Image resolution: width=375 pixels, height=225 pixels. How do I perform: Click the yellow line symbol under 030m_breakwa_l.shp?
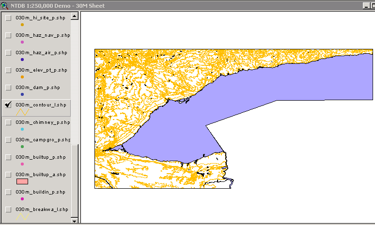(x=22, y=217)
